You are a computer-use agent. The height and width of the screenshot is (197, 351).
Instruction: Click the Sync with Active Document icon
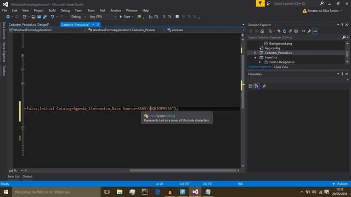click(x=279, y=31)
